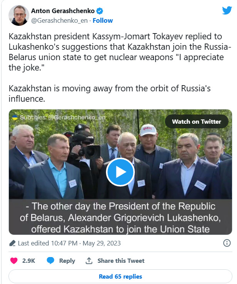Click the Reply text label
The height and width of the screenshot is (284, 237).
click(67, 261)
